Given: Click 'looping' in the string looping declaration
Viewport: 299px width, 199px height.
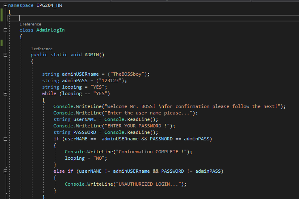Looking at the screenshot, I should point(72,87).
